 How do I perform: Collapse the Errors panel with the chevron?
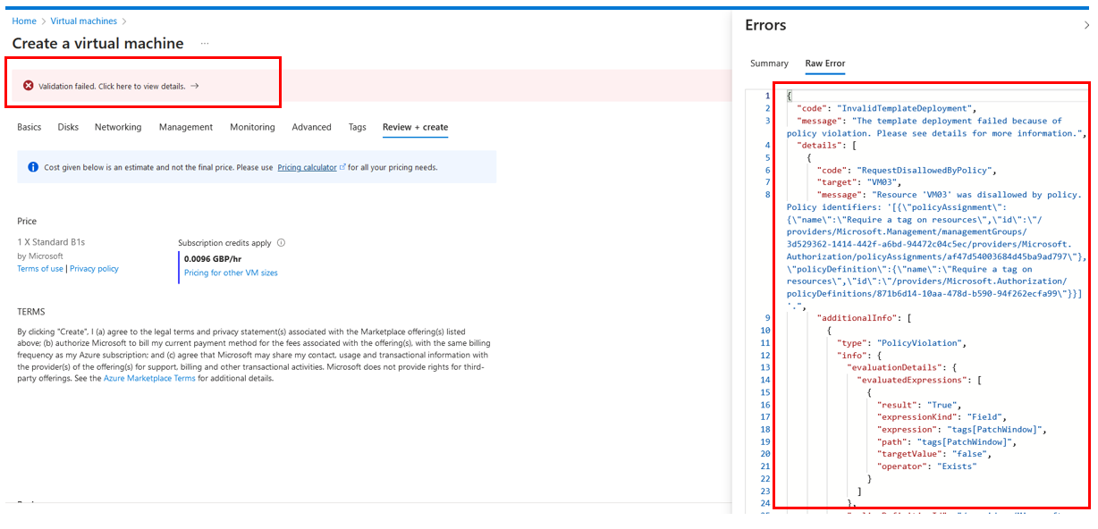(1086, 26)
